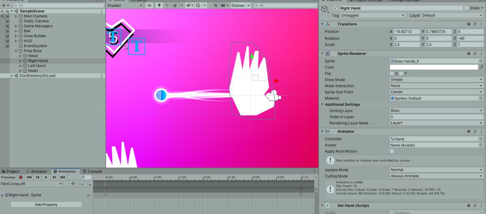Select Static Camera in Hierarchy
The height and width of the screenshot is (214, 486).
coord(36,21)
